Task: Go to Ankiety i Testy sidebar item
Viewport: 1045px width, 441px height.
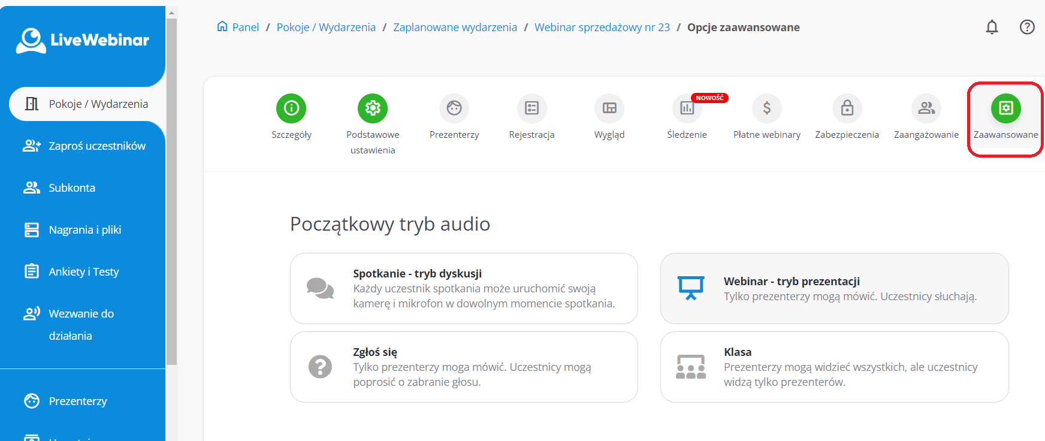Action: (83, 272)
